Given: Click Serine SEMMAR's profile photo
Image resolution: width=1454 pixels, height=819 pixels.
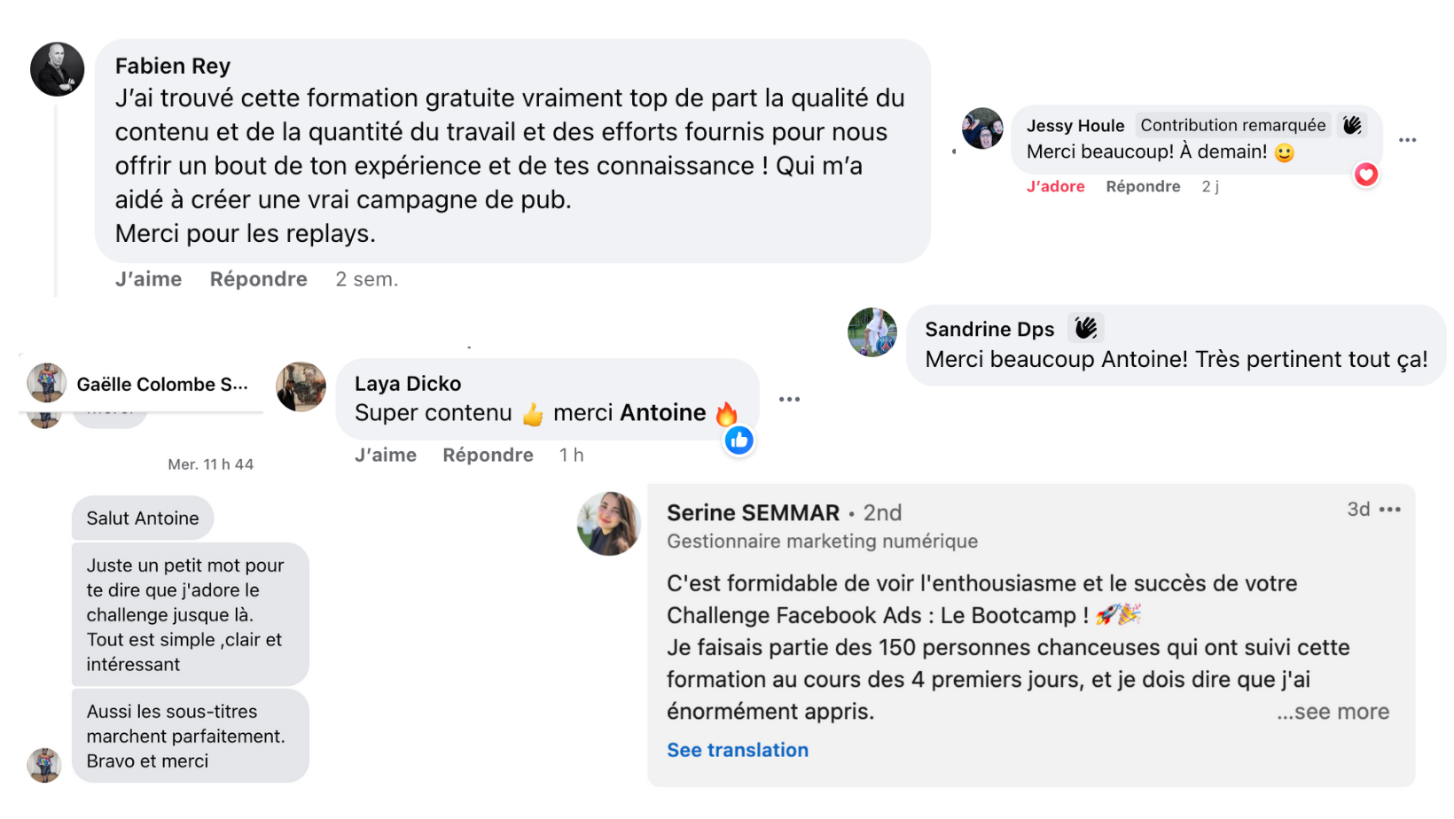Looking at the screenshot, I should pos(608,524).
